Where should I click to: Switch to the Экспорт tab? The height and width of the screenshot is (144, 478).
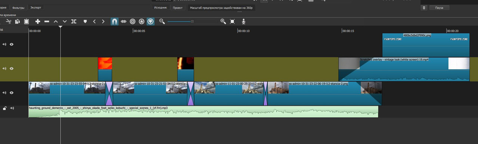pos(36,7)
